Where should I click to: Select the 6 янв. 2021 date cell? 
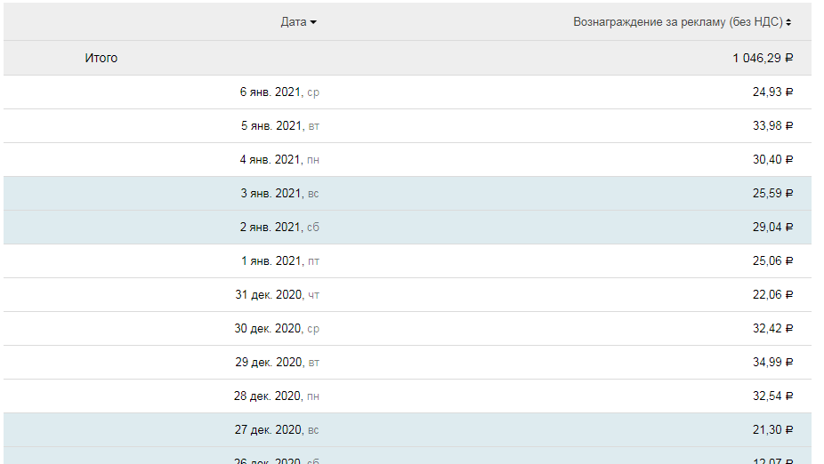(x=279, y=92)
